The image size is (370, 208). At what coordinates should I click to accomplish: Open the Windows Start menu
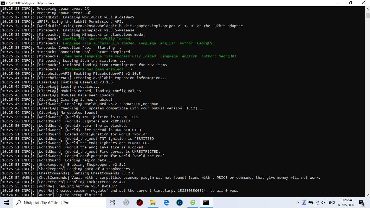point(6,203)
